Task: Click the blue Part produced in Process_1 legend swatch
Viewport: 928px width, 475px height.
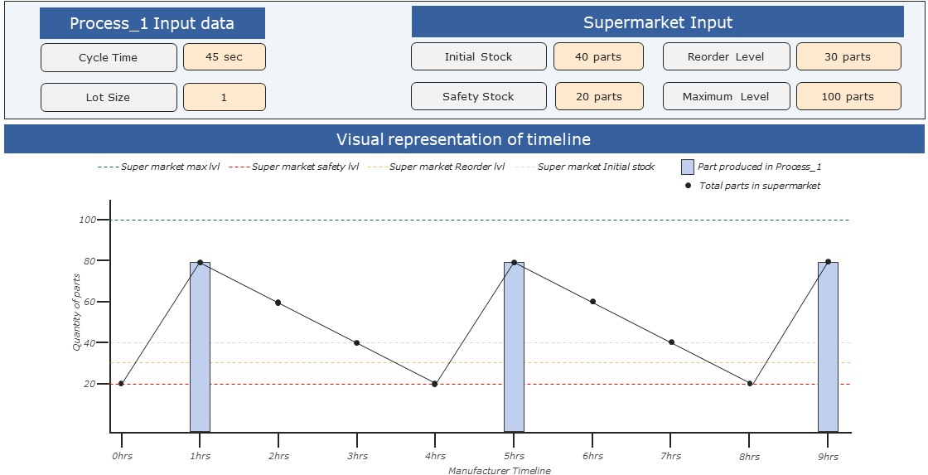Action: [687, 167]
